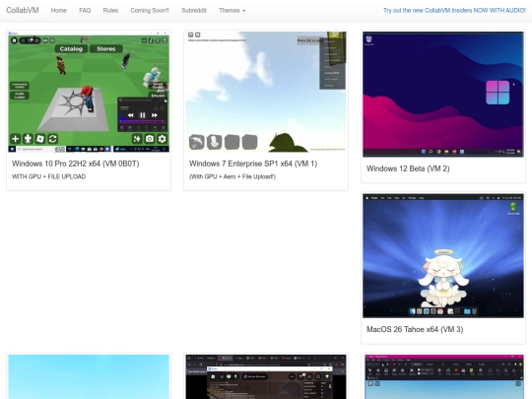Visit the Subreddit link
The width and height of the screenshot is (532, 399).
click(194, 10)
